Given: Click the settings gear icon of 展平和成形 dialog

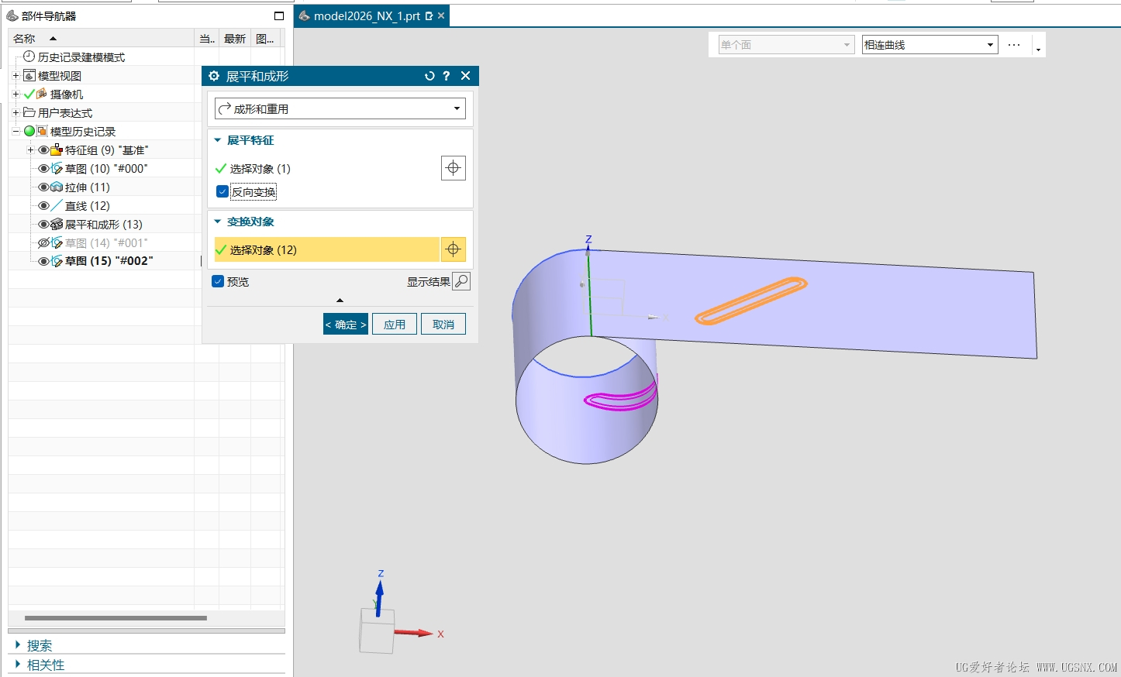Looking at the screenshot, I should [x=214, y=76].
